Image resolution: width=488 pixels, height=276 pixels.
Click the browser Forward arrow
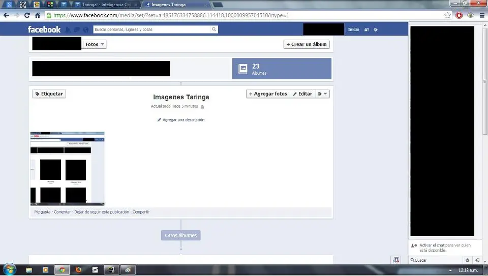click(16, 15)
